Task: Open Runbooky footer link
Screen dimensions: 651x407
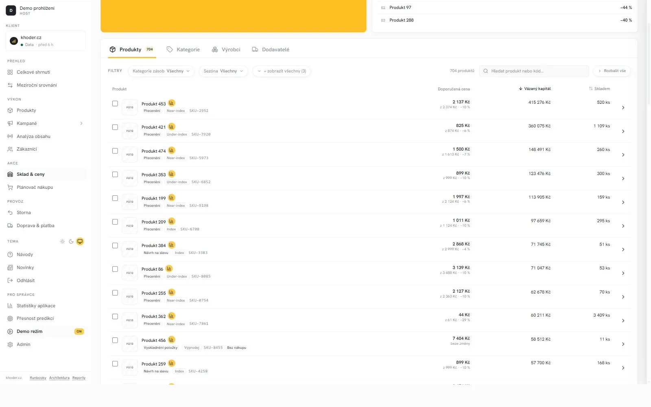Action: (38, 378)
